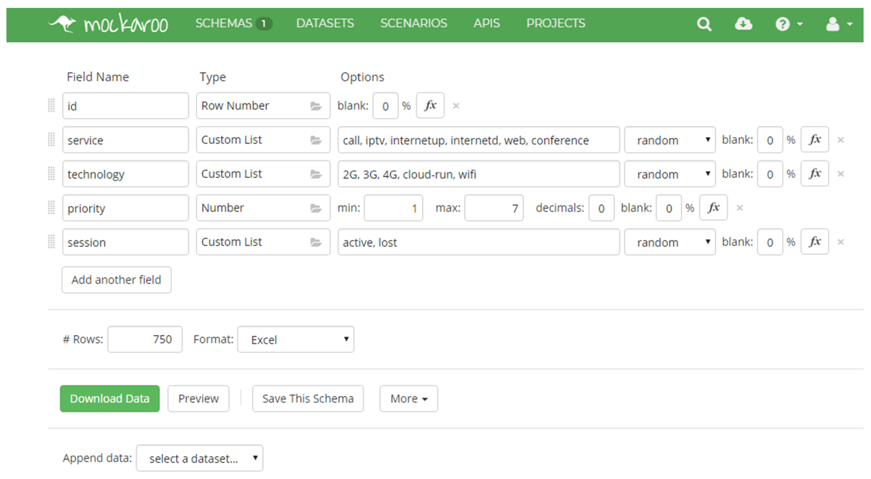This screenshot has height=479, width=871.
Task: Go to the DATASETS nav item
Action: pyautogui.click(x=324, y=23)
